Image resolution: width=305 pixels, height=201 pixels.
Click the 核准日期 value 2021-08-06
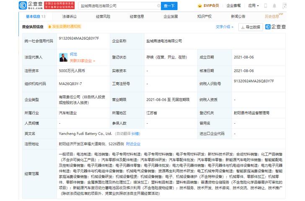pos(244,71)
